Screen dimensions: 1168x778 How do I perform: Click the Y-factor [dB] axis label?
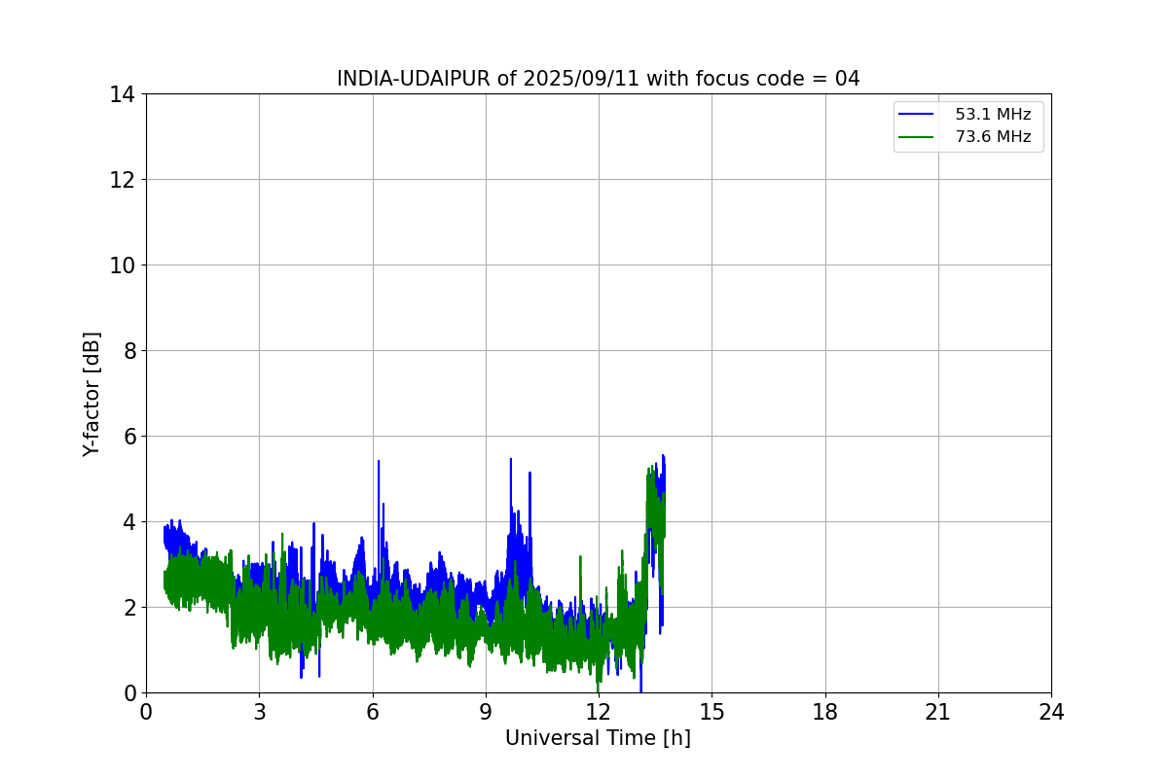tap(91, 394)
